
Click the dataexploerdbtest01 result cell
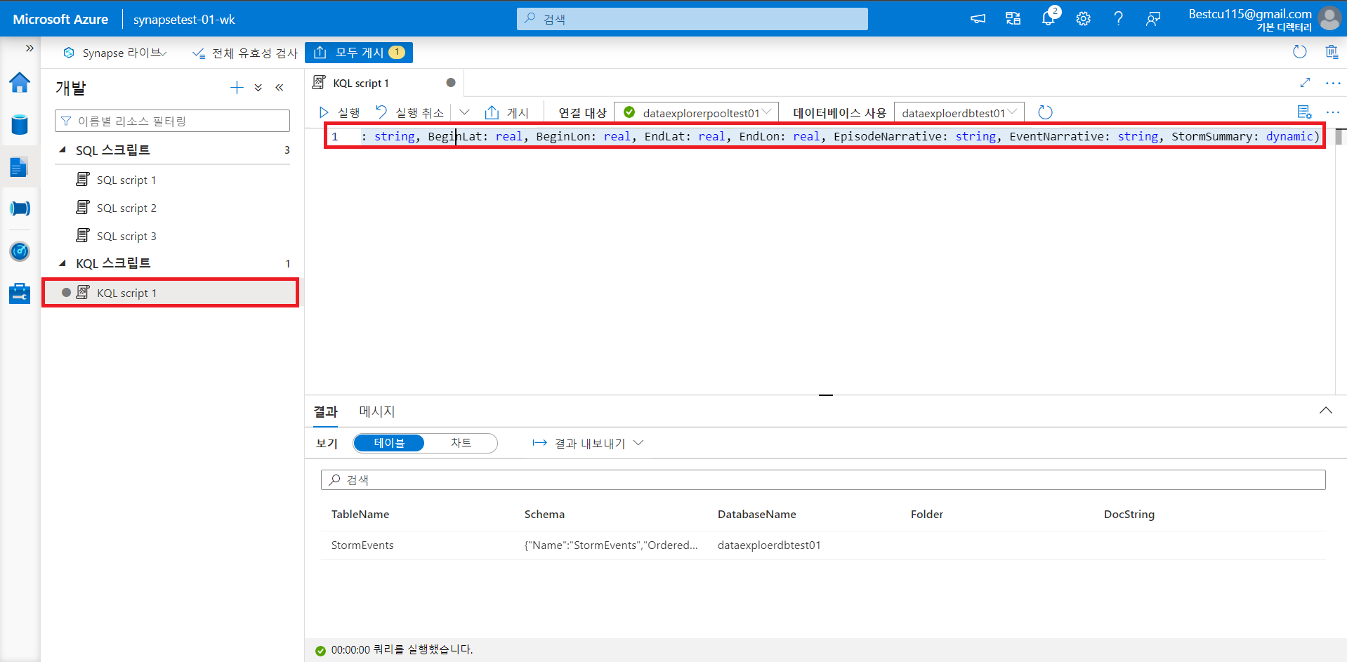pyautogui.click(x=769, y=545)
